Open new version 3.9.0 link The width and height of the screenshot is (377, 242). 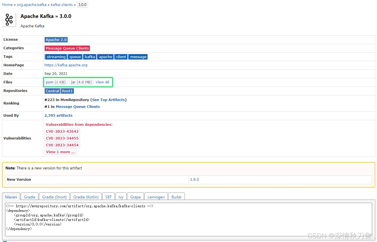pos(194,180)
